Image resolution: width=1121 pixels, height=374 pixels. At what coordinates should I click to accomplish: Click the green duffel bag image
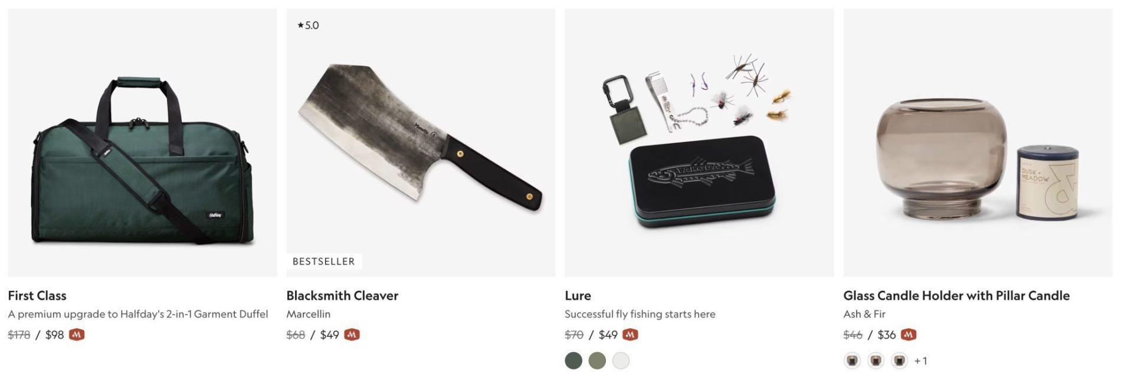[x=142, y=143]
